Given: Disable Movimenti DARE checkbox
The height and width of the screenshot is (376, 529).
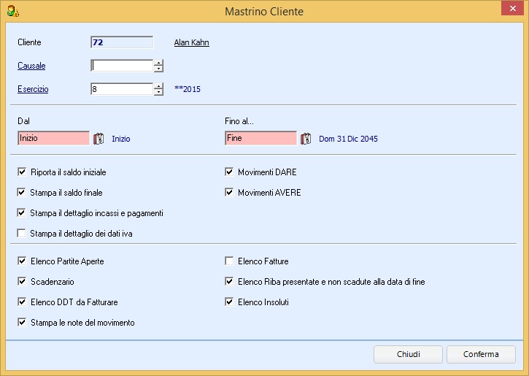Looking at the screenshot, I should coord(229,172).
